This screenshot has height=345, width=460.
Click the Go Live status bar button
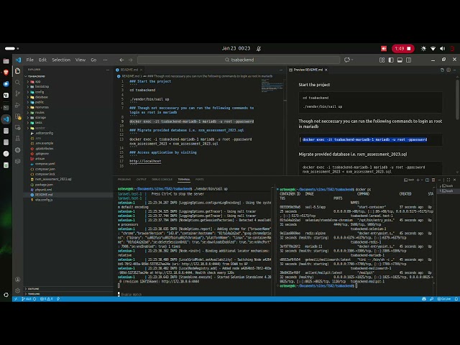pyautogui.click(x=444, y=299)
